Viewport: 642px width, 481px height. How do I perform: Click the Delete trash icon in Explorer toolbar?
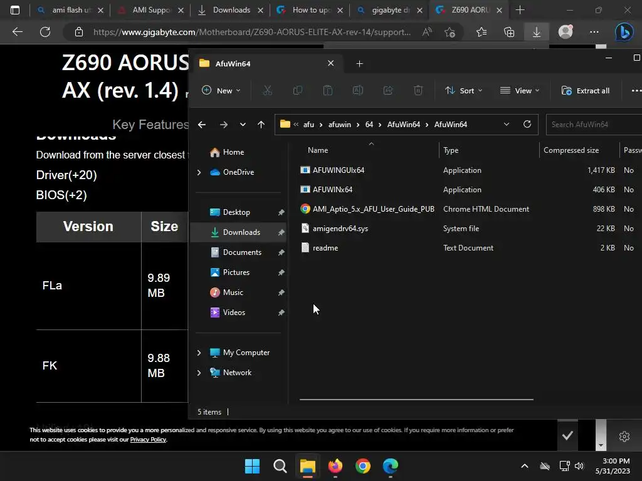pyautogui.click(x=418, y=90)
